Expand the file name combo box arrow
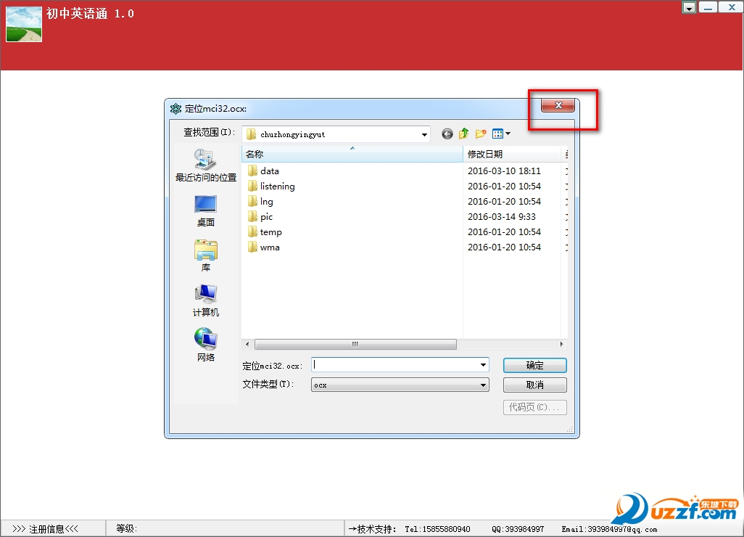This screenshot has height=537, width=744. pyautogui.click(x=483, y=364)
